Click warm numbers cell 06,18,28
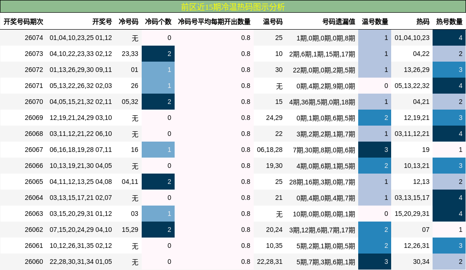466x270 pixels. point(270,150)
